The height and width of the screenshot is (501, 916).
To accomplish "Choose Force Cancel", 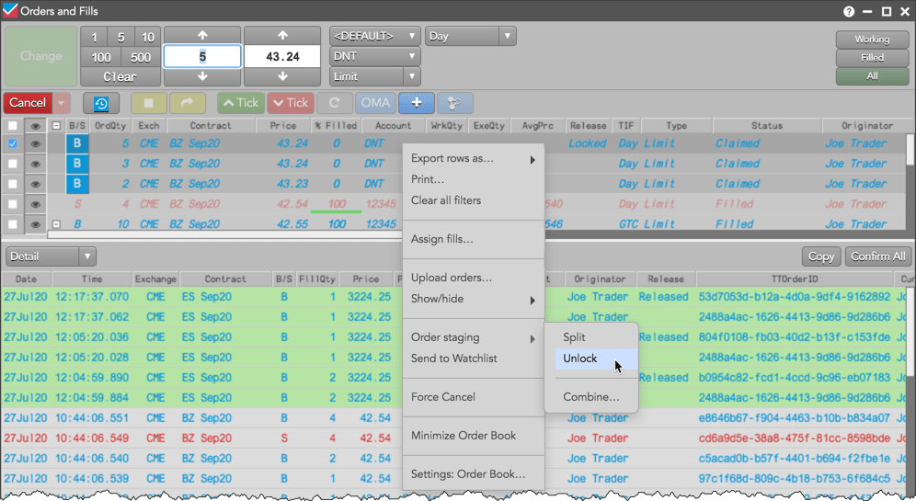I will (x=474, y=397).
